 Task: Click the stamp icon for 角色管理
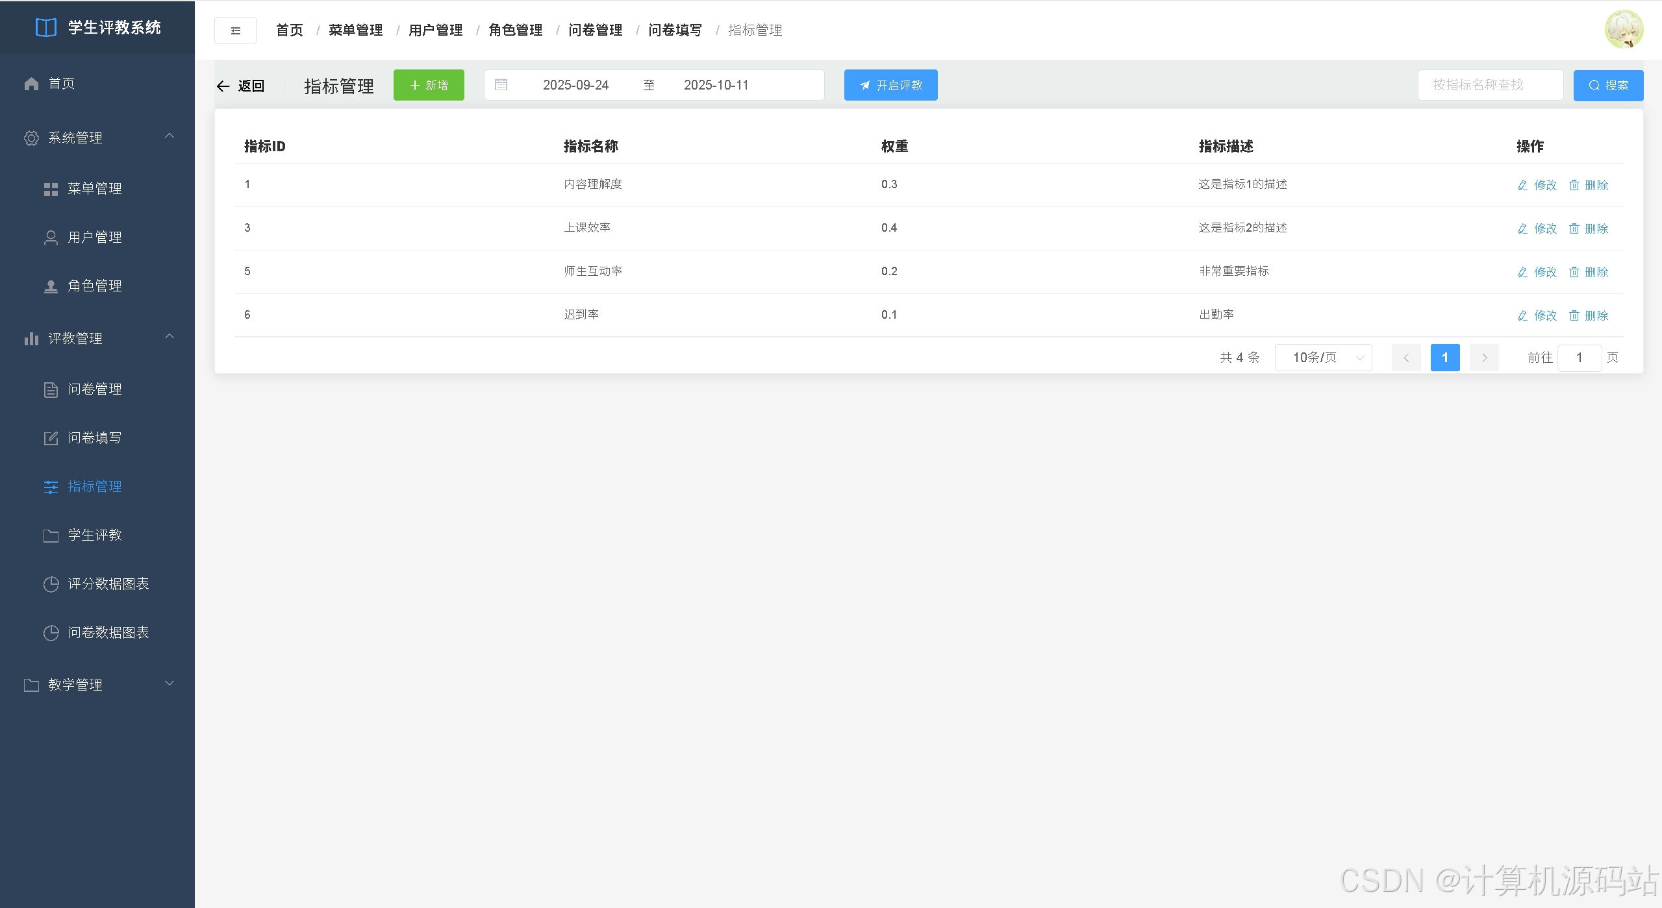pos(51,286)
